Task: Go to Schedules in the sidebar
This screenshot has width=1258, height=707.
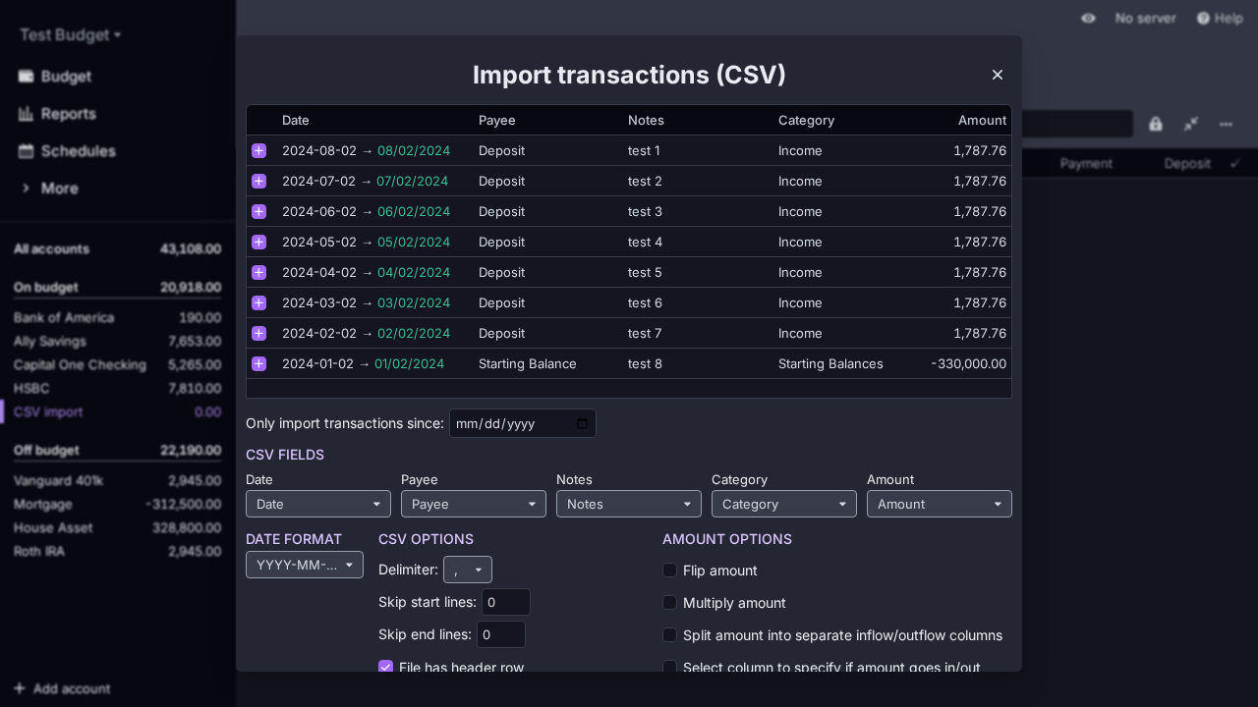Action: [78, 151]
